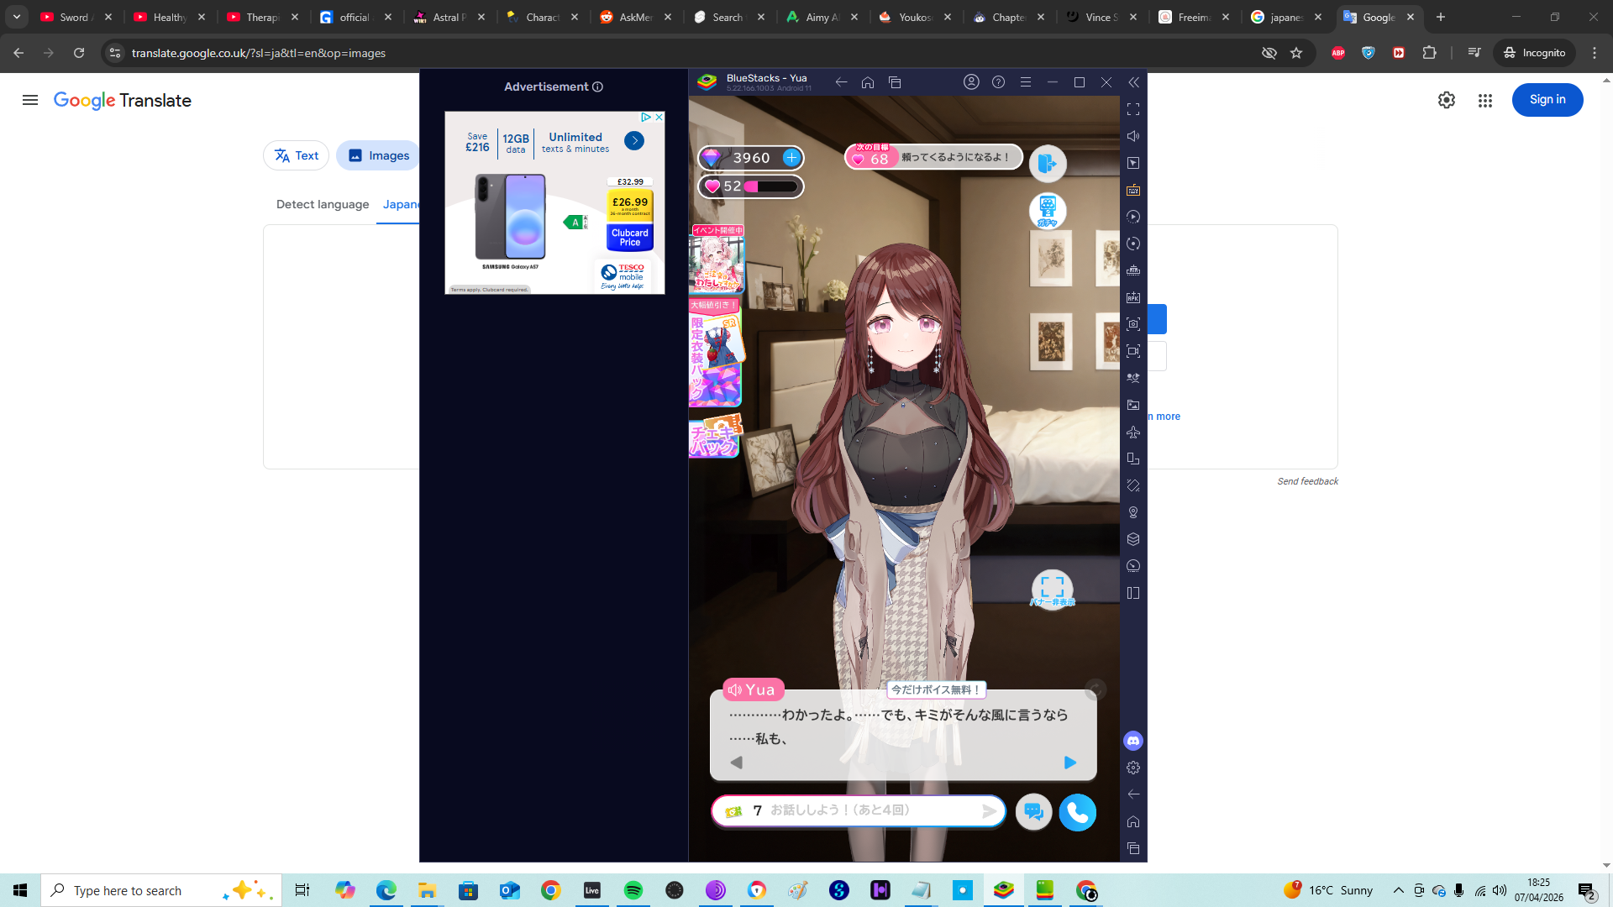Mute BlueStacks volume using the speaker icon
1613x907 pixels.
[x=1133, y=136]
